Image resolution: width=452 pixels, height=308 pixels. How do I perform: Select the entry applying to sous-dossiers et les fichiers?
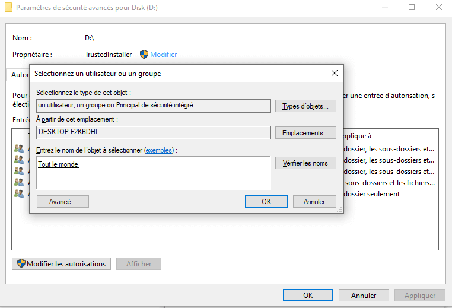(x=390, y=183)
